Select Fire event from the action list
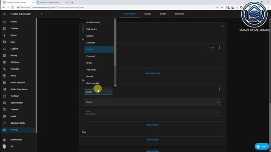 coord(99,56)
